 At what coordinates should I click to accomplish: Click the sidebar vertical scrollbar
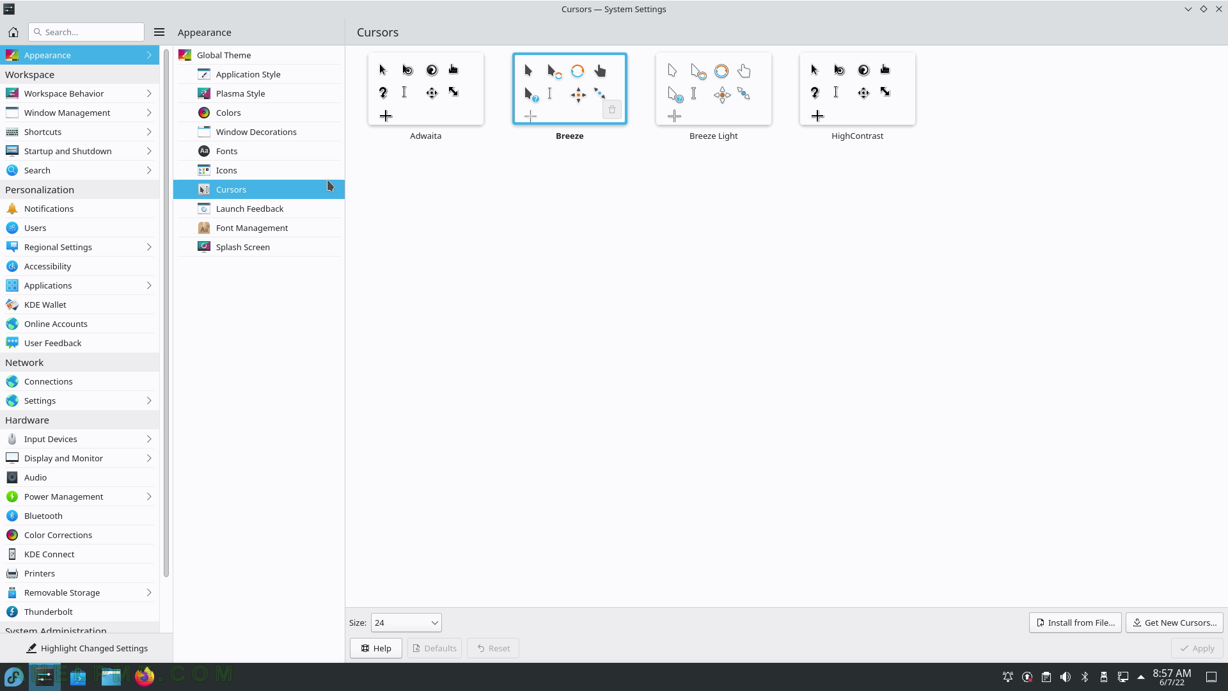point(166,314)
